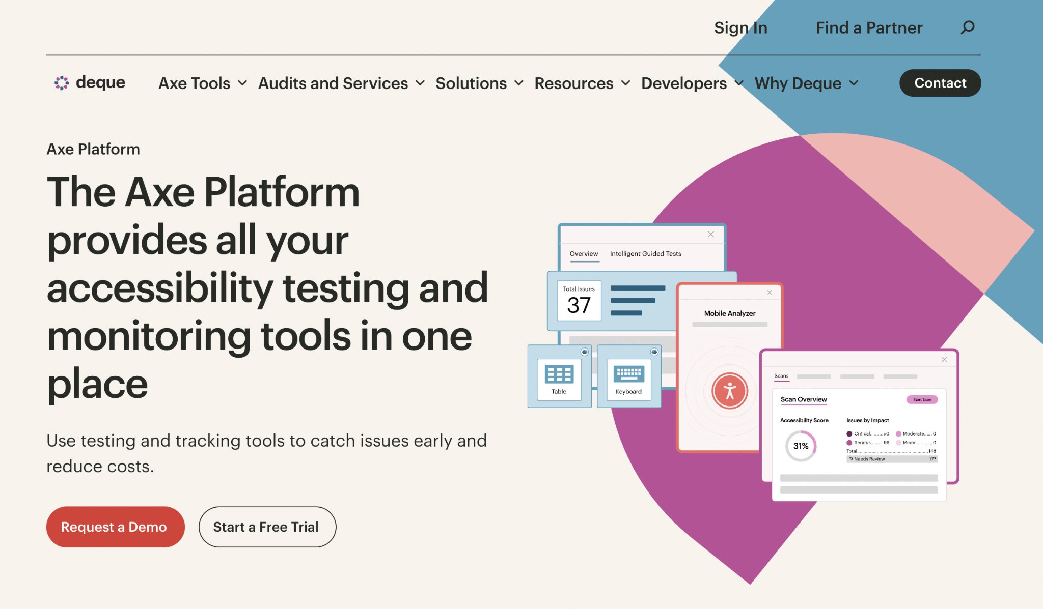Viewport: 1043px width, 609px height.
Task: Click the search magnifier icon
Action: (x=968, y=27)
